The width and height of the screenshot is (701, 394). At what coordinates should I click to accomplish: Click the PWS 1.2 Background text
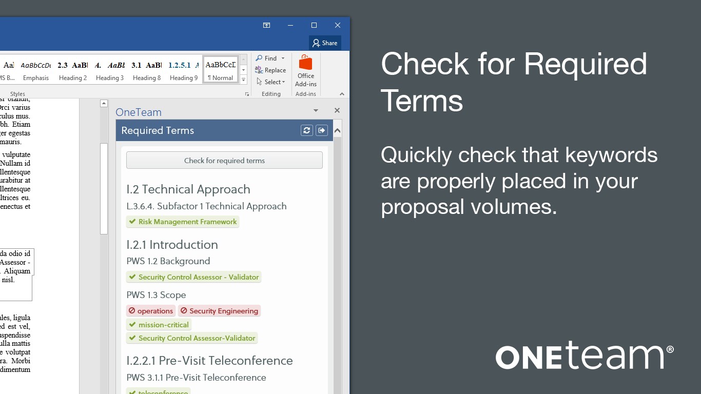tap(168, 261)
